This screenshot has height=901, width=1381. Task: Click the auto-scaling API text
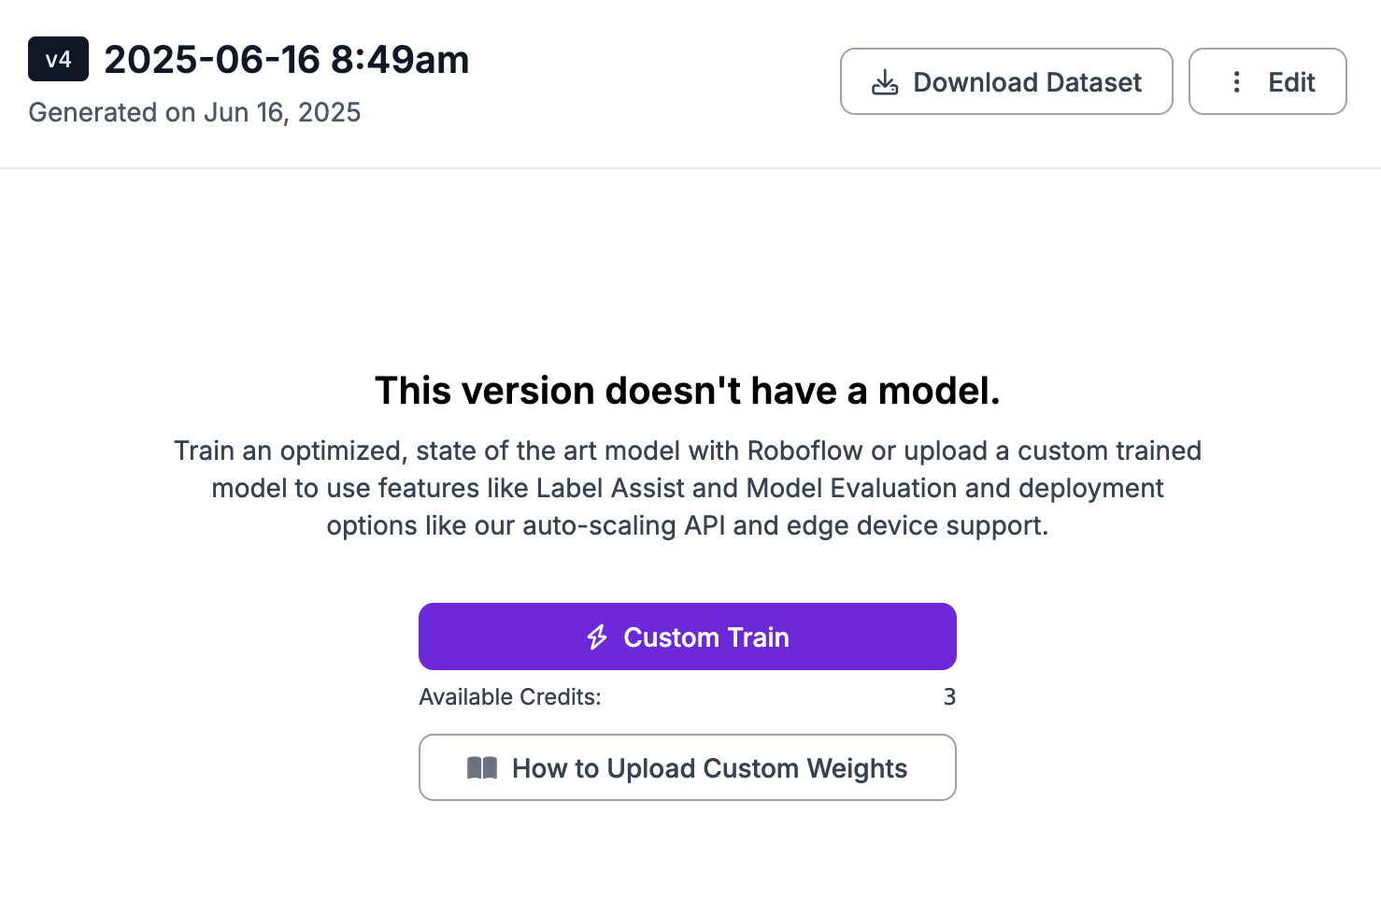tap(624, 525)
